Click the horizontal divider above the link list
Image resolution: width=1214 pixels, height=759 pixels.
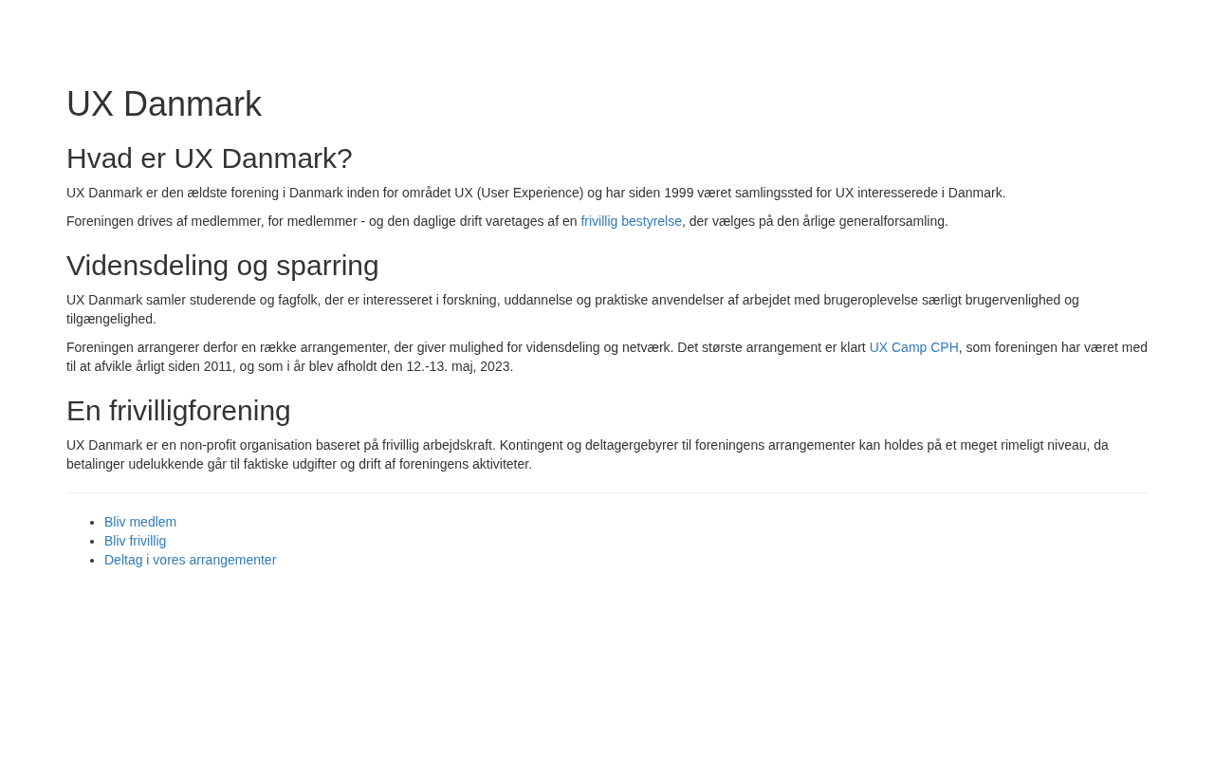(607, 492)
